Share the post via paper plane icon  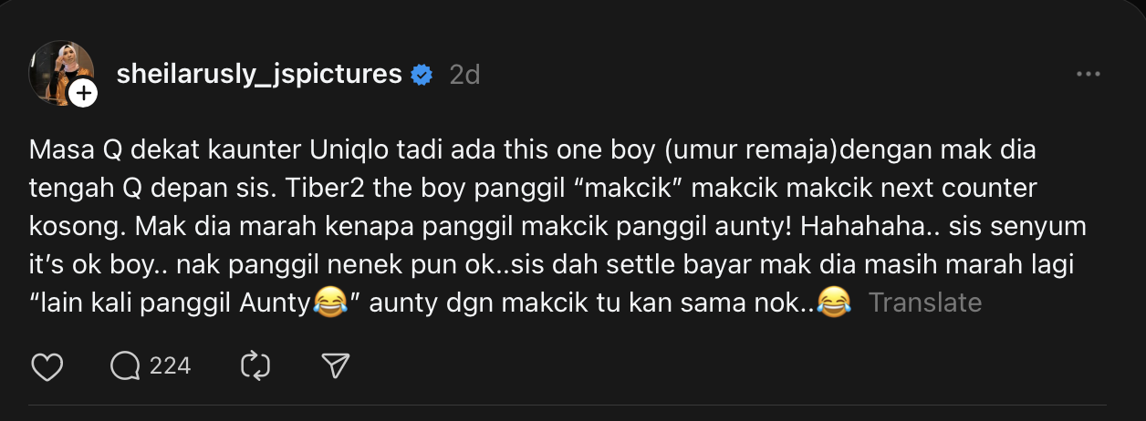[x=336, y=366]
